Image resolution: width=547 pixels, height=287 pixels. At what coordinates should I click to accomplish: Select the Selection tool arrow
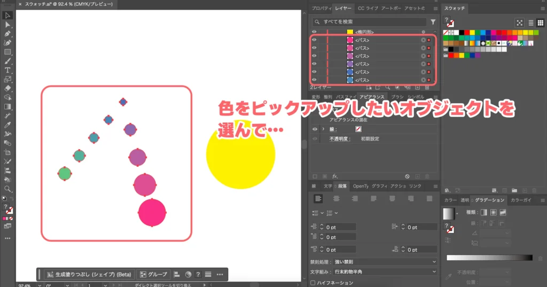(7, 15)
